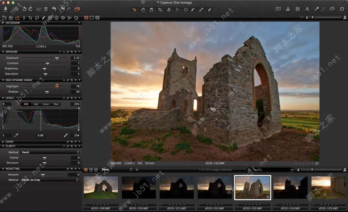348x212 pixels.
Task: Select the Keystone tool
Action: [x=177, y=10]
